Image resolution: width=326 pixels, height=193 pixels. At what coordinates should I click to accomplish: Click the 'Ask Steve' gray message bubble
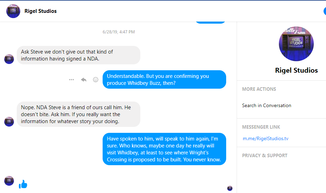(x=79, y=55)
